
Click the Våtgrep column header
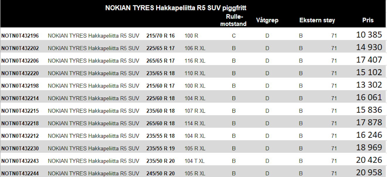(267, 20)
